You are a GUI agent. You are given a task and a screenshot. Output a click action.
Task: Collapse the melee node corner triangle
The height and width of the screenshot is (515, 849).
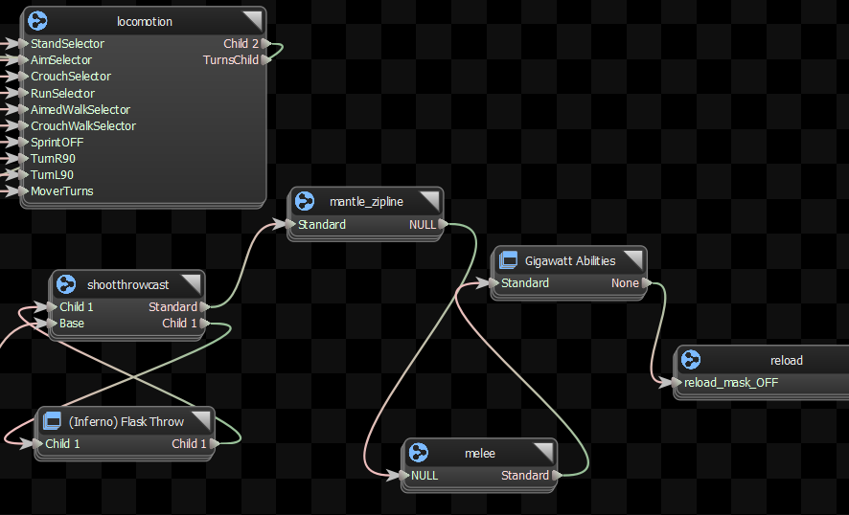point(543,453)
